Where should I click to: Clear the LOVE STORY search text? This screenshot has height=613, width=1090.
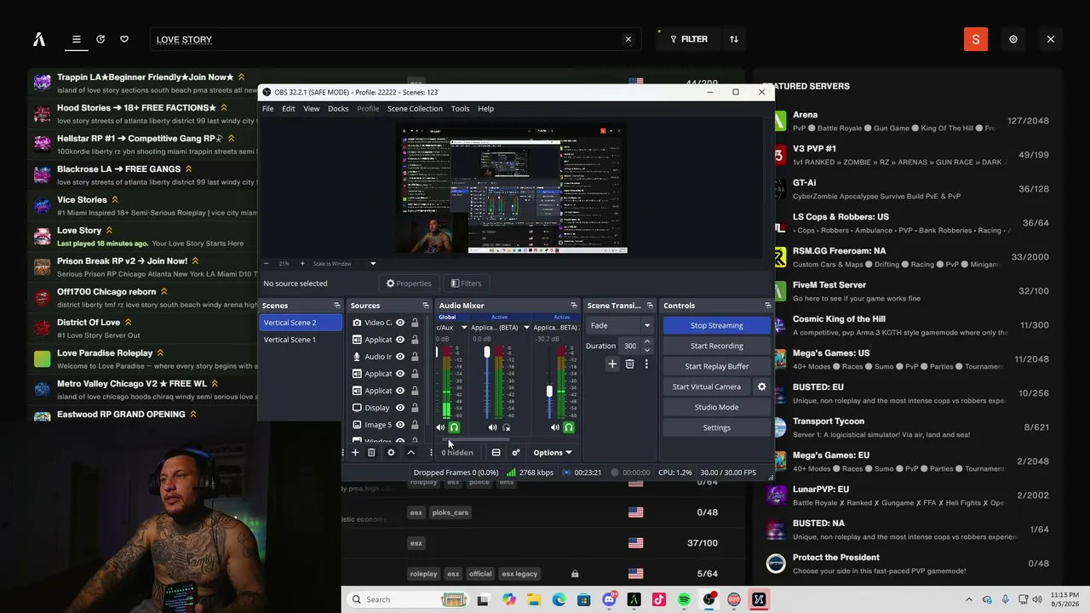click(628, 39)
